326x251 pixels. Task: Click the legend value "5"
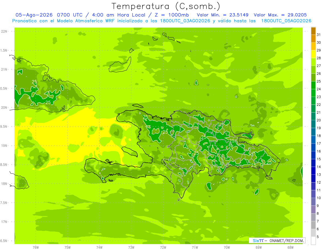tap(318, 237)
